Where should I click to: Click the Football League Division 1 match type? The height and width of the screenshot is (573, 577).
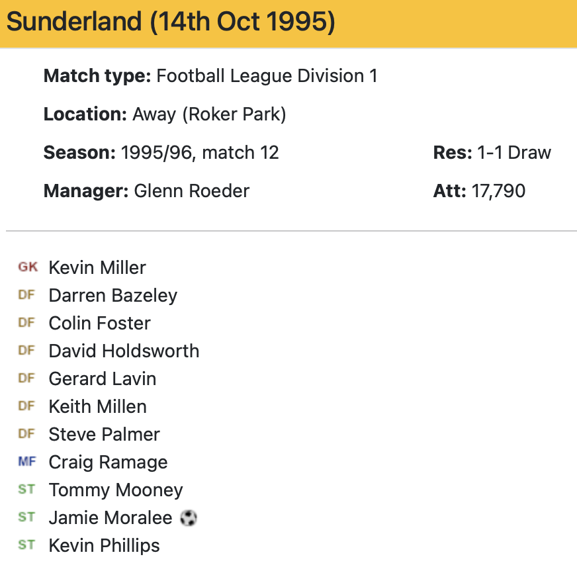coord(267,76)
